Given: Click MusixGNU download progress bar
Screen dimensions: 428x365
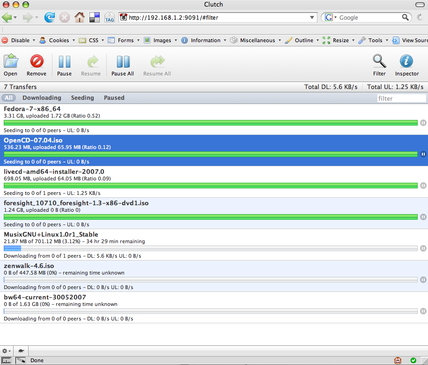Looking at the screenshot, I should [211, 248].
